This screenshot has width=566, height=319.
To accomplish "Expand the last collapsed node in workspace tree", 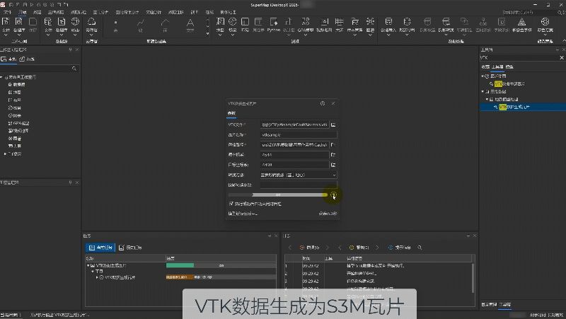I will (x=5, y=153).
